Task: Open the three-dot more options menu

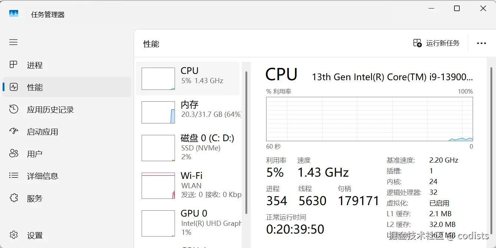Action: click(x=481, y=43)
